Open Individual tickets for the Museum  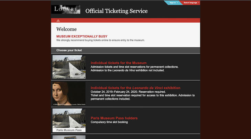tap(119, 63)
